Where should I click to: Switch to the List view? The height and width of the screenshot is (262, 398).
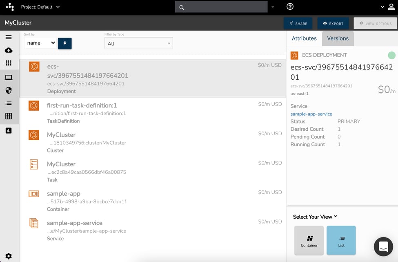coord(341,240)
